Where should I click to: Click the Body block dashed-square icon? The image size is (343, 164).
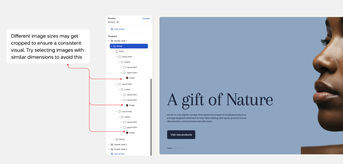tap(117, 52)
